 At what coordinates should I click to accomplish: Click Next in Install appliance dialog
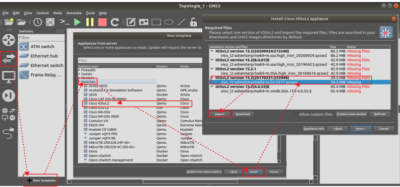coord(361,129)
